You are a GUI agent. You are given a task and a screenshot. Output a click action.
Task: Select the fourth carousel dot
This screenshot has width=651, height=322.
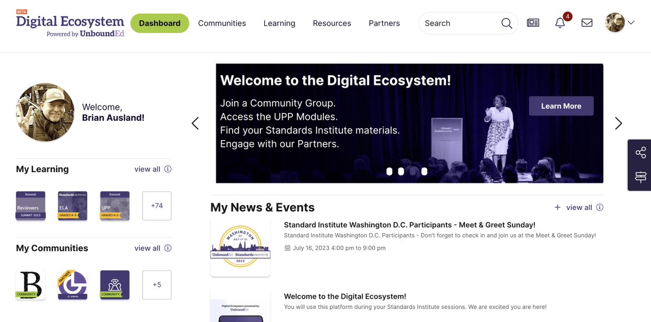coord(424,172)
